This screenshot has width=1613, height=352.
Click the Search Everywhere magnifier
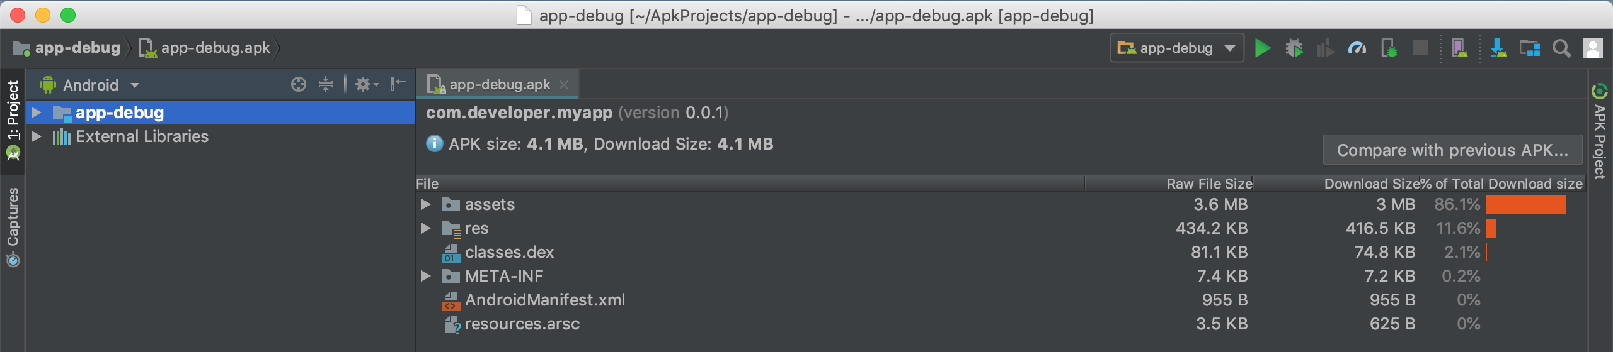(1561, 48)
